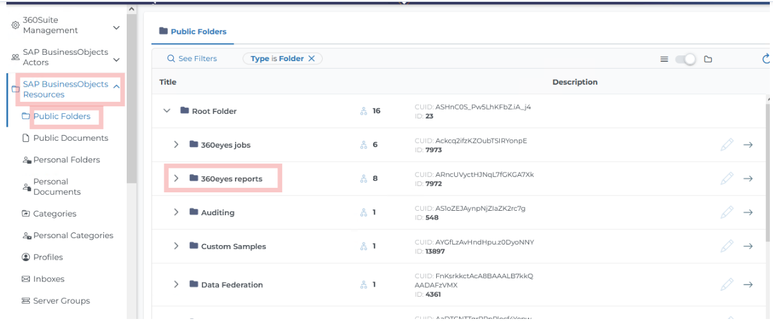Click the edit pencil for Custom Samples
This screenshot has height=326, width=773.
(727, 246)
